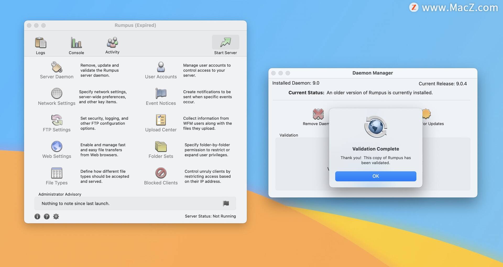The width and height of the screenshot is (503, 267).
Task: Open Upload Center checklist icon
Action: (161, 120)
